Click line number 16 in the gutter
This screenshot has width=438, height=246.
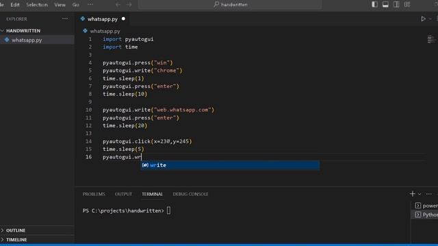pos(88,156)
